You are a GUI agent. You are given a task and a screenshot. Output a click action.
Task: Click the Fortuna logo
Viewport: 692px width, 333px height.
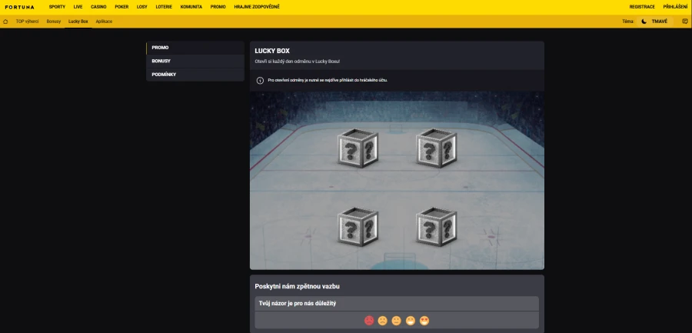[x=19, y=7]
